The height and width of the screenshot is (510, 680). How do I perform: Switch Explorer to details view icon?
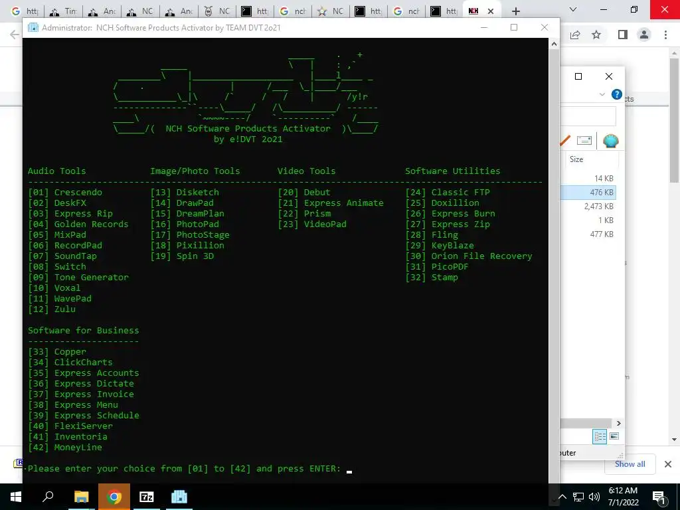pyautogui.click(x=600, y=436)
